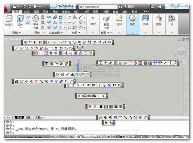Click the 全 icon in floating toolbar
Viewport: 193px width, 143px height.
coord(50,53)
